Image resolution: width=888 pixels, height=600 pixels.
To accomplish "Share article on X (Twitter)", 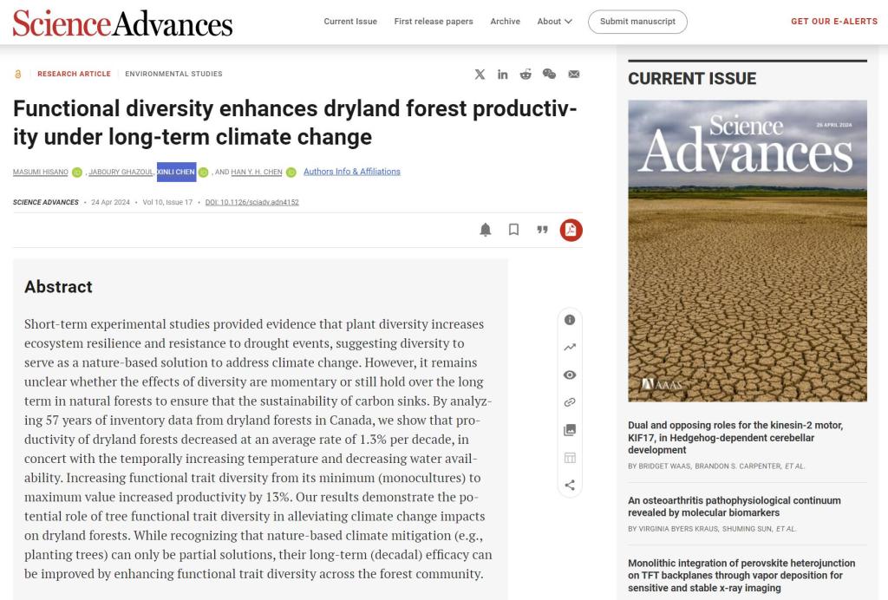I will 480,75.
